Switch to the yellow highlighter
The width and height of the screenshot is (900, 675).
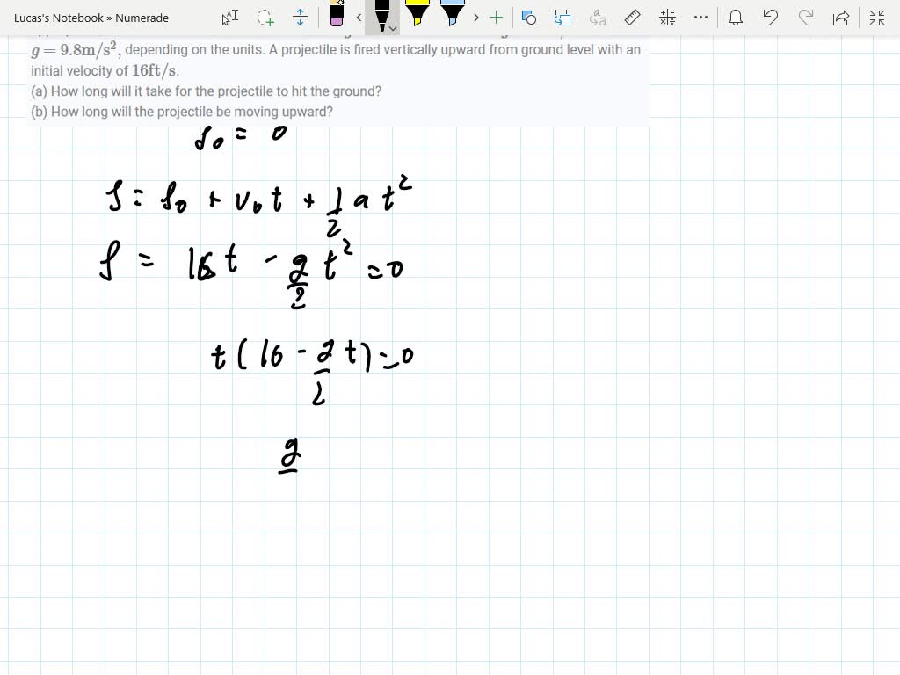point(416,16)
